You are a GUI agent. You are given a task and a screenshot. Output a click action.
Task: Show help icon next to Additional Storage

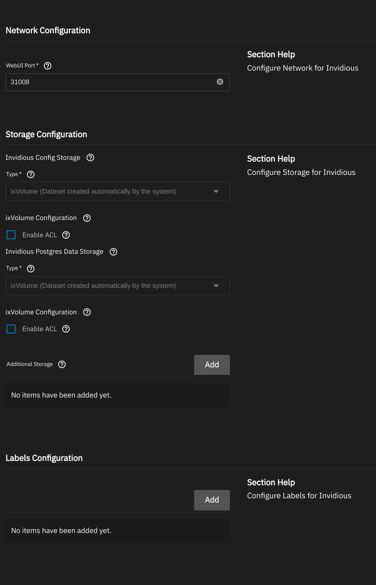(x=62, y=364)
